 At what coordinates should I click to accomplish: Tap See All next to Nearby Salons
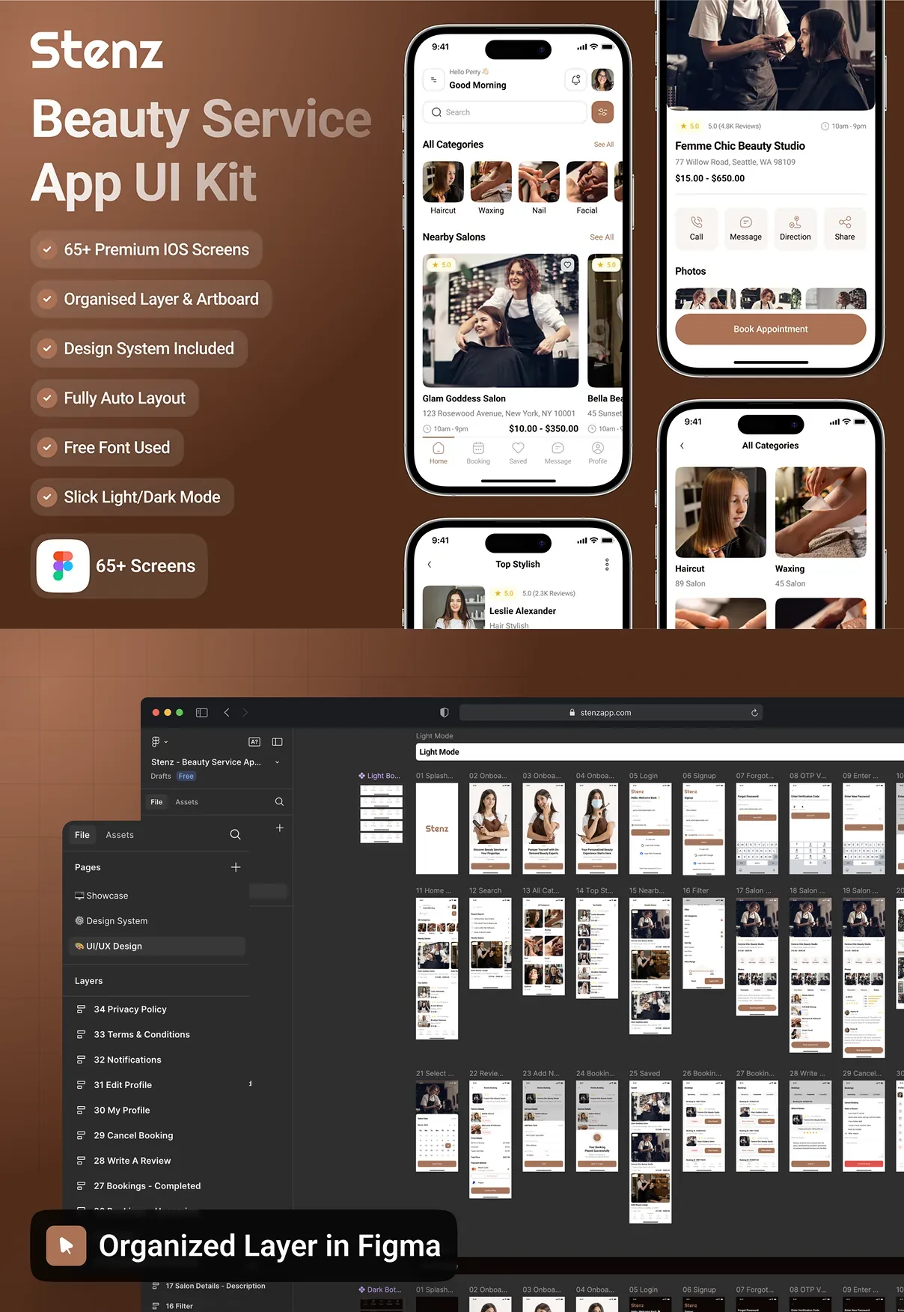[x=601, y=237]
